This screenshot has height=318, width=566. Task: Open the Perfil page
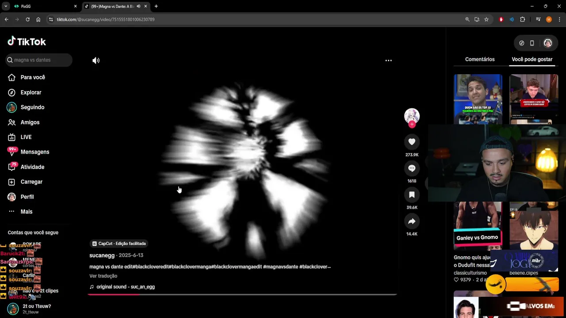tap(21, 197)
